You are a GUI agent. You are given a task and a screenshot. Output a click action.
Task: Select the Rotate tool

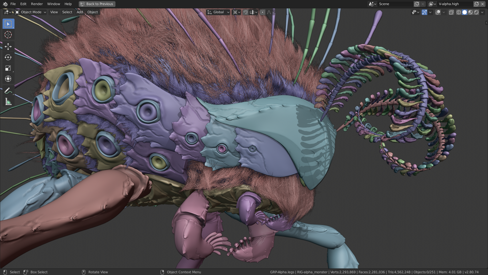coord(8,57)
